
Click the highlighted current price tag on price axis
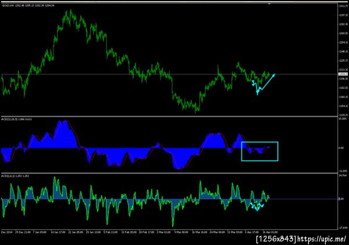[x=343, y=74]
